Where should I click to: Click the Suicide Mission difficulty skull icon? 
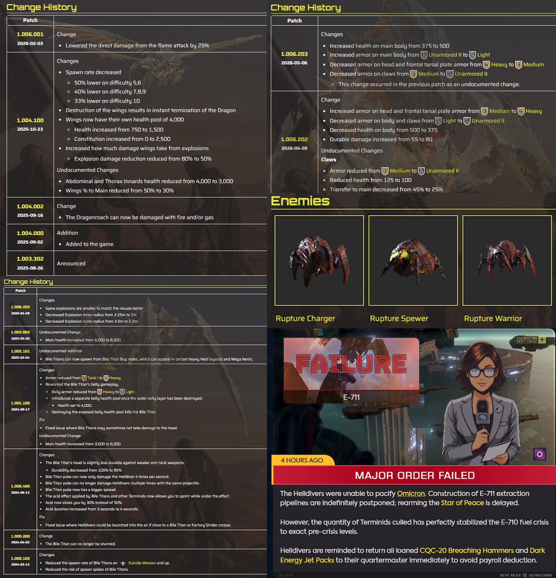tap(123, 563)
